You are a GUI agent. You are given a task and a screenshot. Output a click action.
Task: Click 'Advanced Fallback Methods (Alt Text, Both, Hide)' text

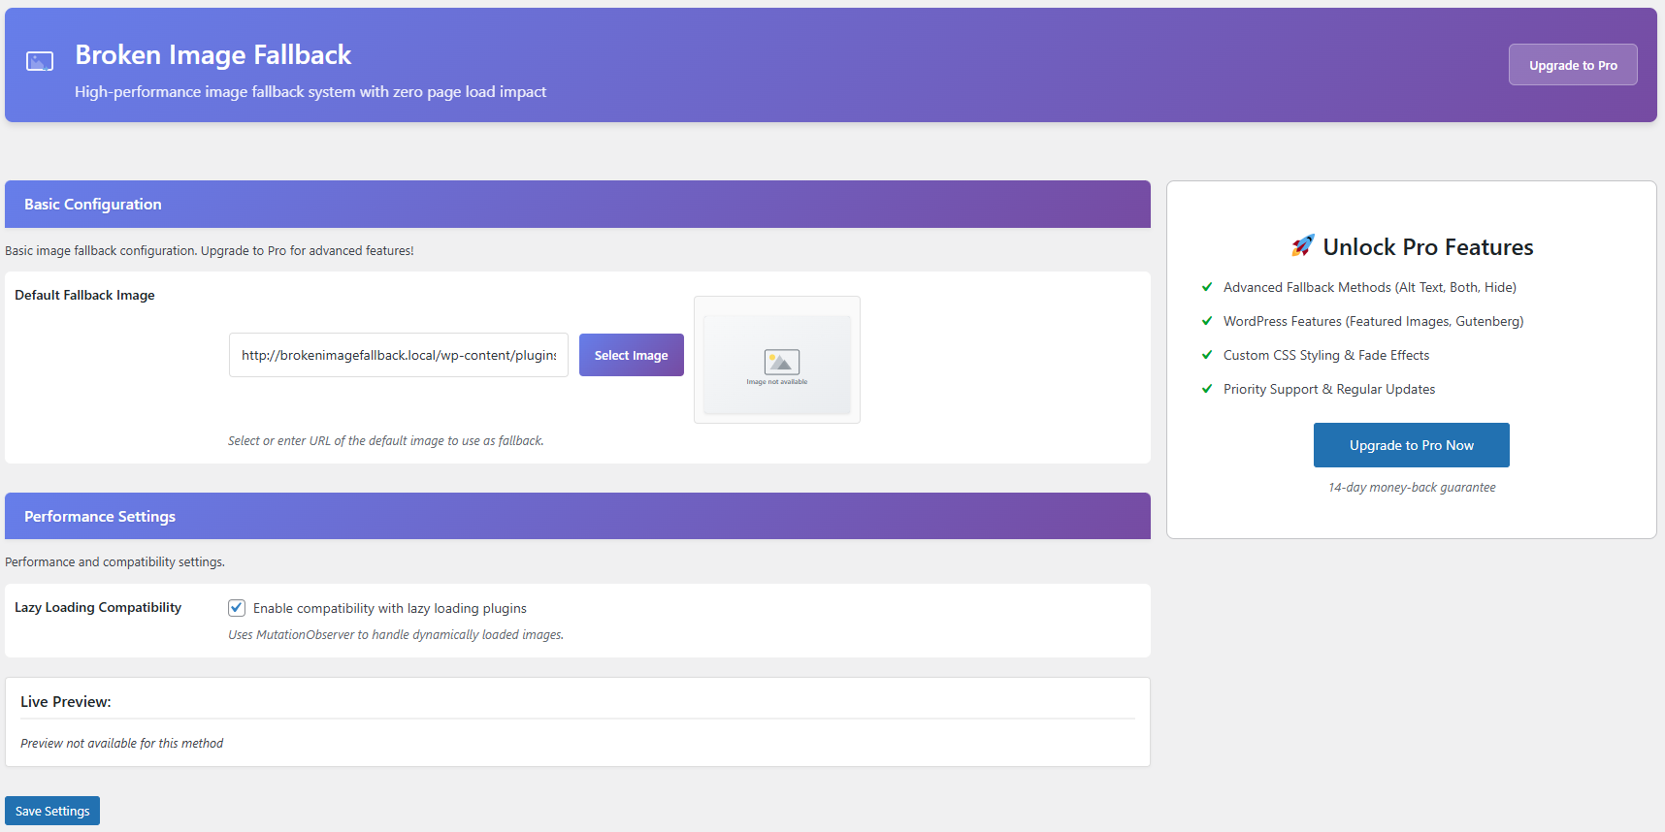tap(1370, 287)
